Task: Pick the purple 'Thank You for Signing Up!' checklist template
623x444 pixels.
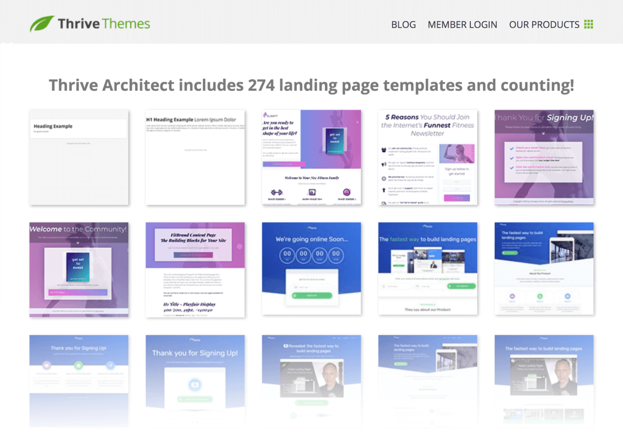Action: pyautogui.click(x=544, y=157)
